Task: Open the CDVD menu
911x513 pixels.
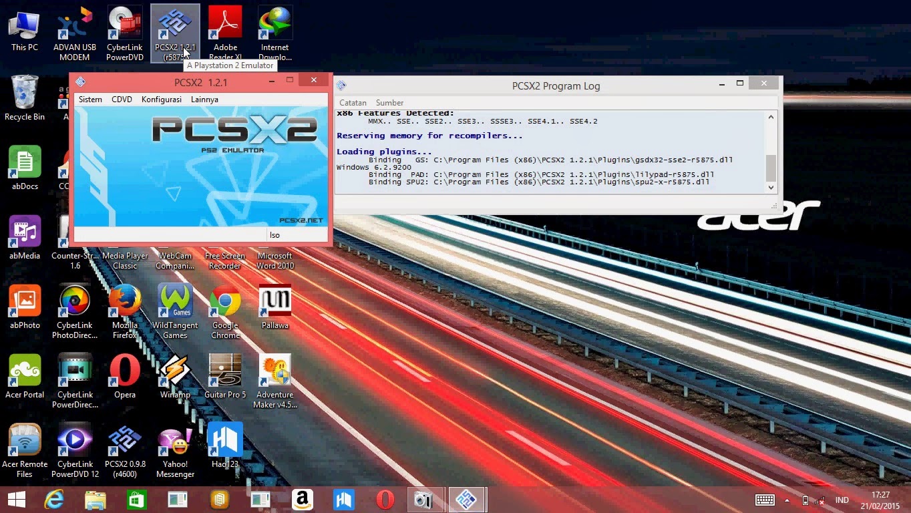Action: [x=122, y=99]
